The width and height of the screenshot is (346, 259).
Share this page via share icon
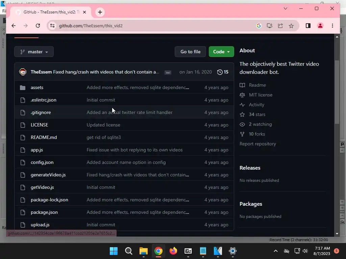coord(280,26)
